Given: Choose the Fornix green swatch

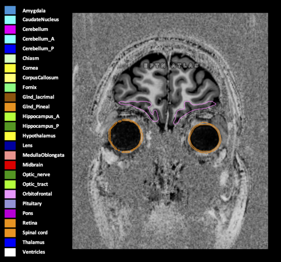Looking at the screenshot, I should (10, 88).
